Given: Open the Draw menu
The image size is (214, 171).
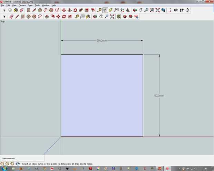Looking at the screenshot, I should 30,5.
